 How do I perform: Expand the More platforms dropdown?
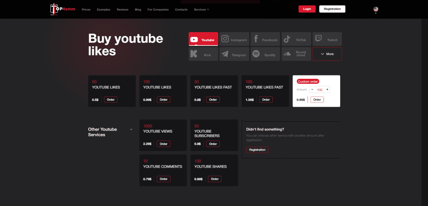[x=327, y=54]
